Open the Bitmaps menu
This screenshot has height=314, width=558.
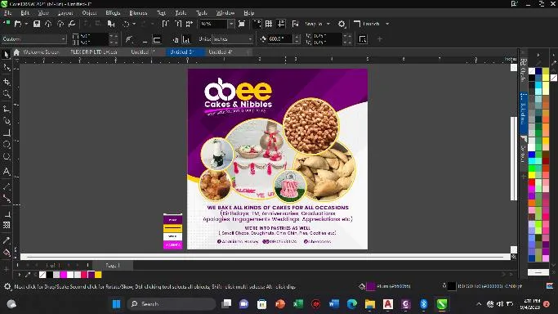tap(138, 13)
